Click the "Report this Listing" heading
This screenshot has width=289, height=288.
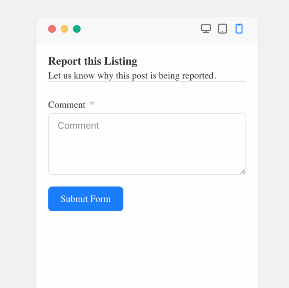pyautogui.click(x=93, y=61)
